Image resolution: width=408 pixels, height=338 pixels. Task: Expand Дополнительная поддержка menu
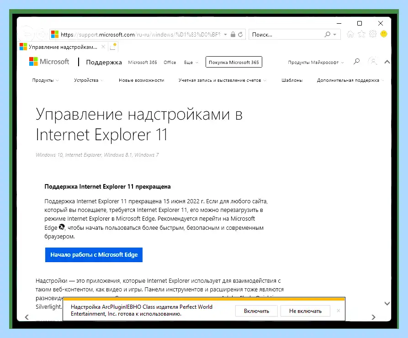point(350,80)
